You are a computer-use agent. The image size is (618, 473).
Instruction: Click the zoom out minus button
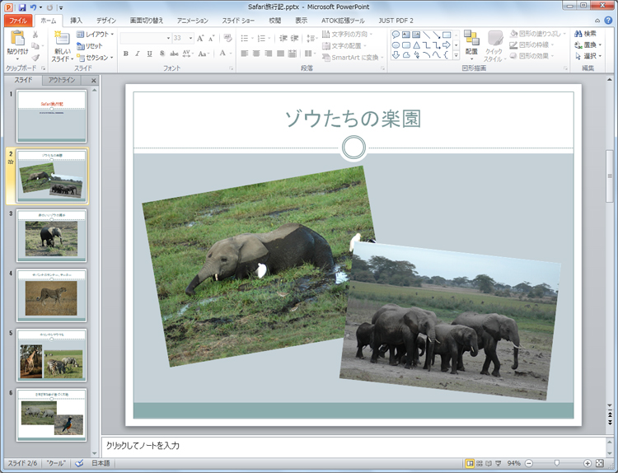(x=529, y=464)
